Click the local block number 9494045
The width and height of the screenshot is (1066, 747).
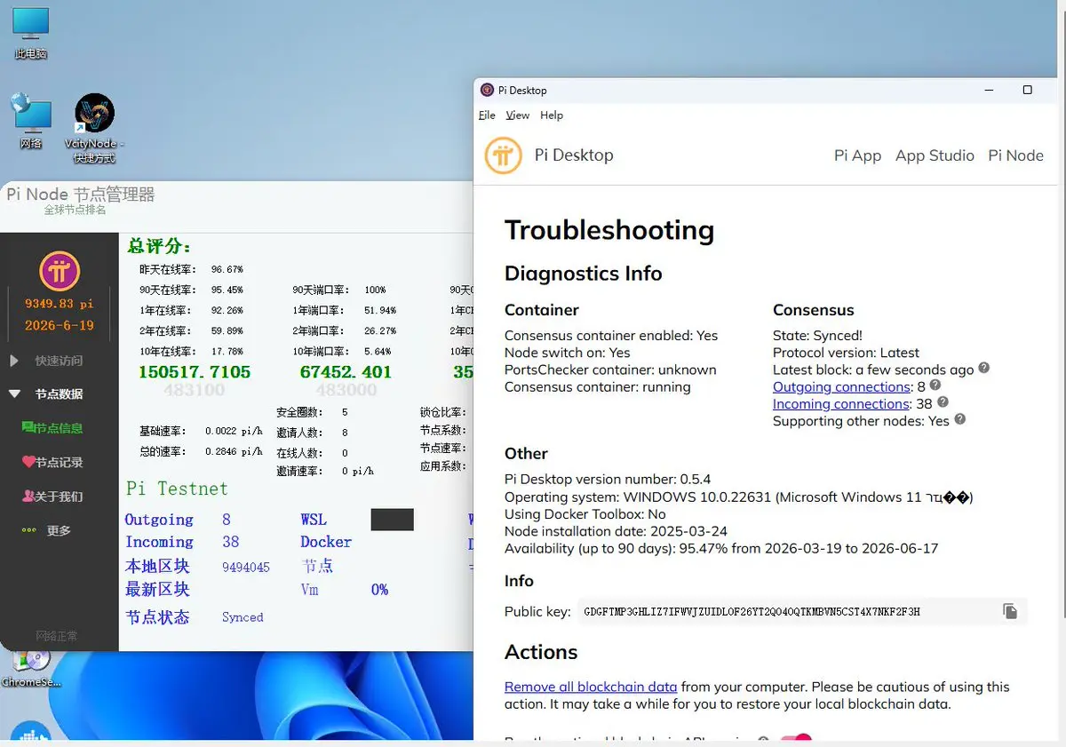246,567
